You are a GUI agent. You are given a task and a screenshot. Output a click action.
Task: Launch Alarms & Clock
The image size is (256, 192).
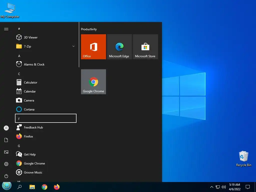pos(46,64)
